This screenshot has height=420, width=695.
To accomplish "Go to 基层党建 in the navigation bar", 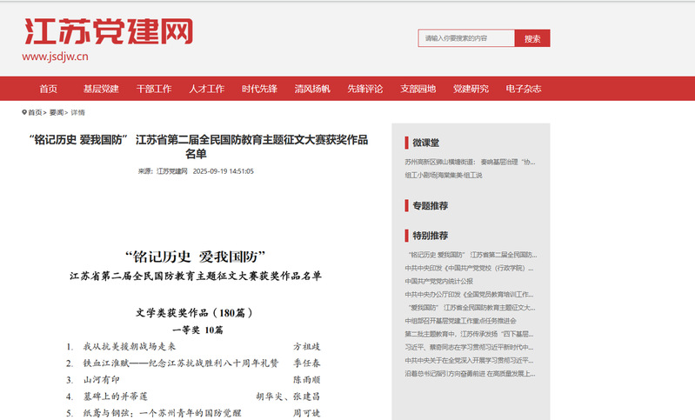I will (x=101, y=89).
